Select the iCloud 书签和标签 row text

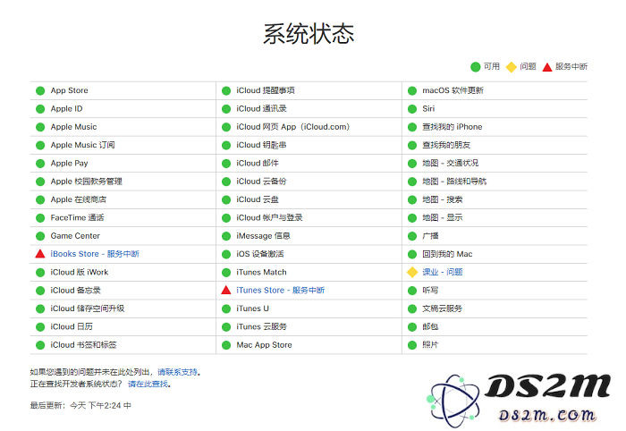tap(83, 345)
